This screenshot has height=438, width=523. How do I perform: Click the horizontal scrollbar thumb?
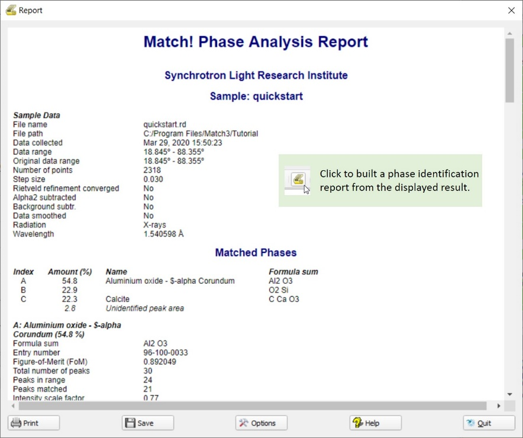pos(253,405)
